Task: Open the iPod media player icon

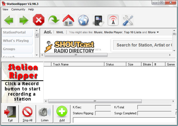Action: [98, 20]
